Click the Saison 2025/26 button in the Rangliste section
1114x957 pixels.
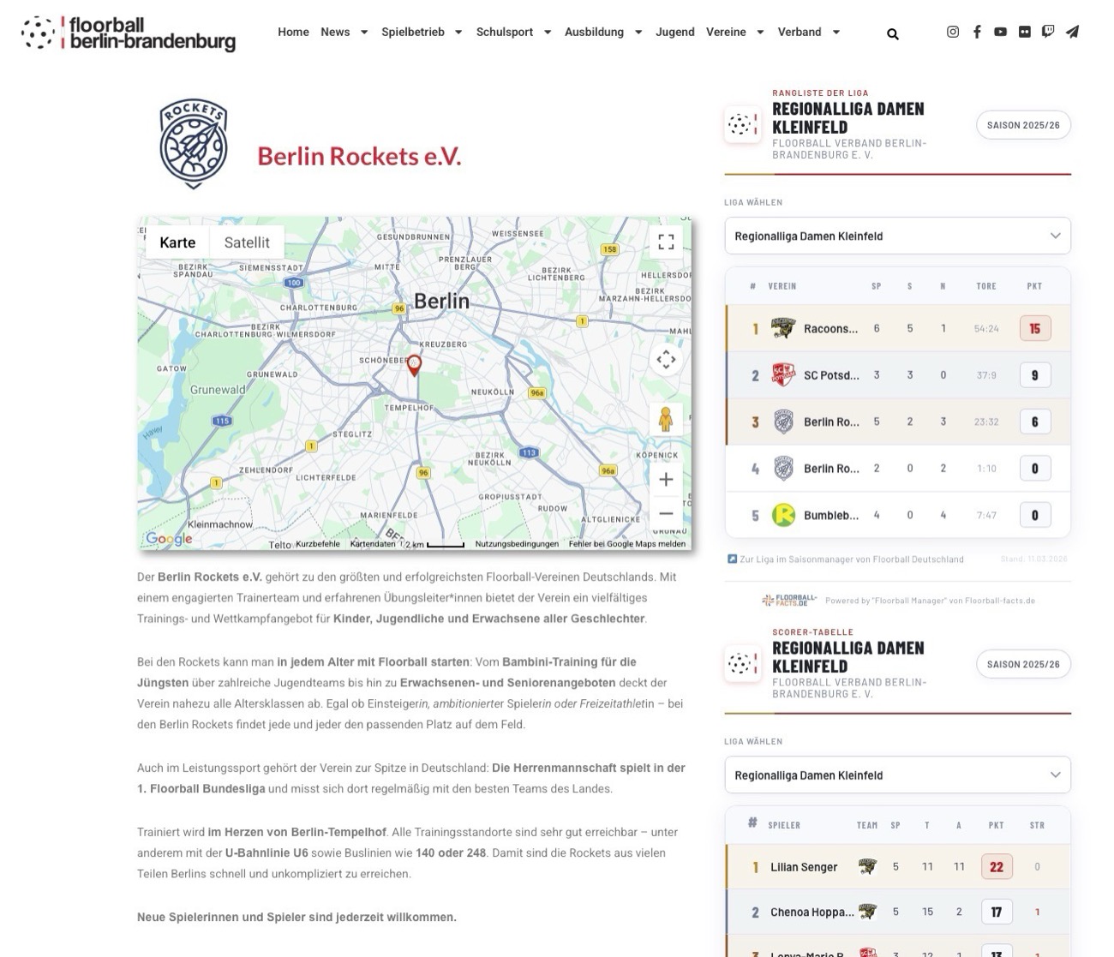(1023, 125)
